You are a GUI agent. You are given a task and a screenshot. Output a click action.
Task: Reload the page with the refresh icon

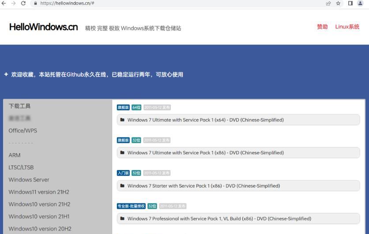23,3
